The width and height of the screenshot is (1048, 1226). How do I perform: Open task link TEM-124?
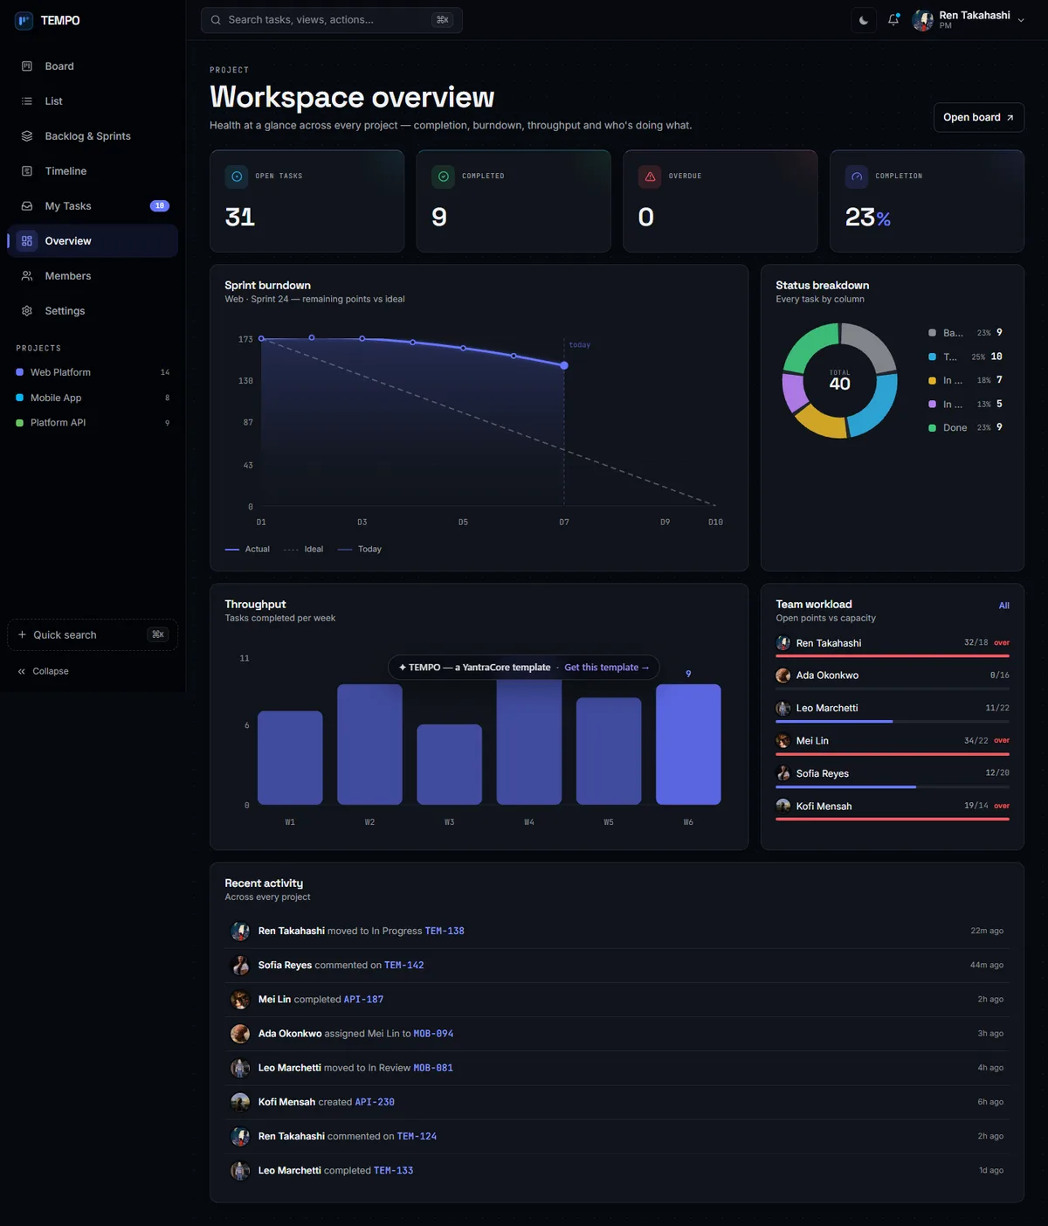pos(417,1137)
